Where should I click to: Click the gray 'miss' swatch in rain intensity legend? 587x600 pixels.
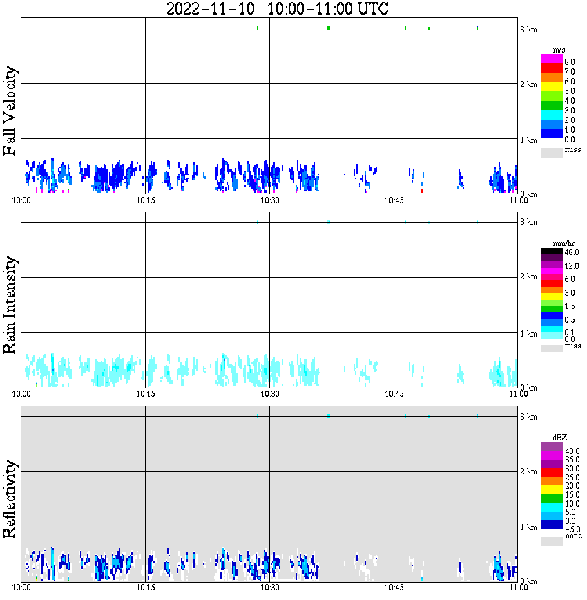pos(552,348)
